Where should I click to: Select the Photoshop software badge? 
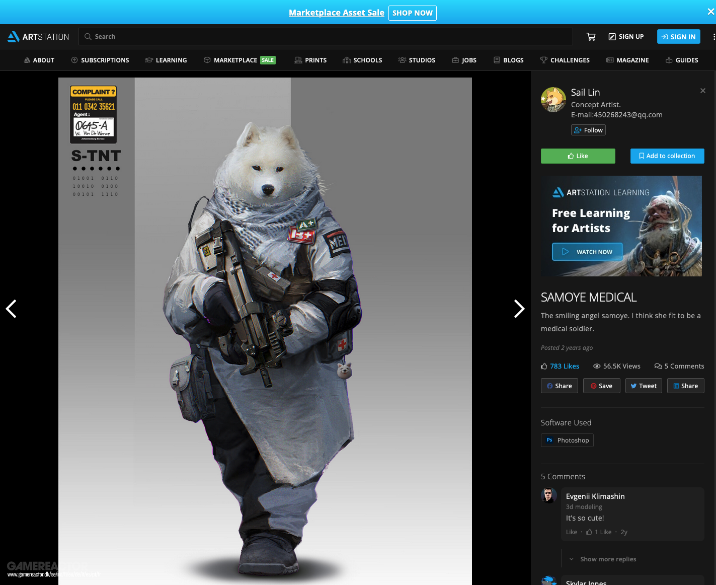(567, 440)
